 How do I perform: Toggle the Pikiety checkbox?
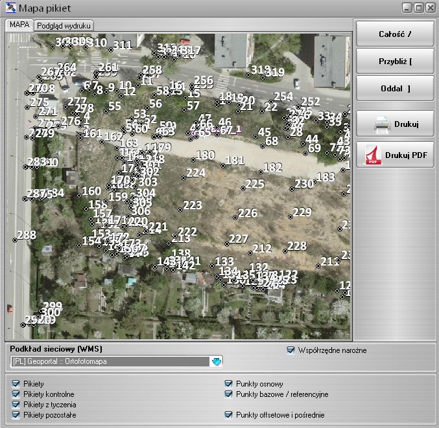(16, 384)
